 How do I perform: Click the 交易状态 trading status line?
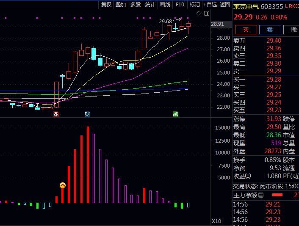(x=266, y=186)
